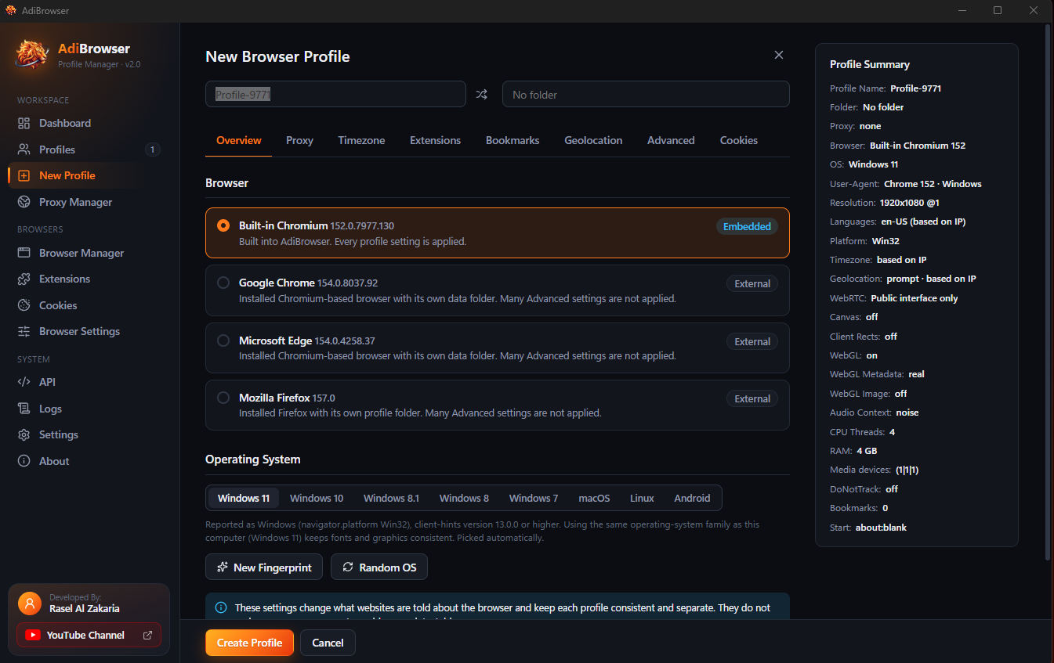Select the Google Chrome radio button
1054x663 pixels.
[223, 283]
